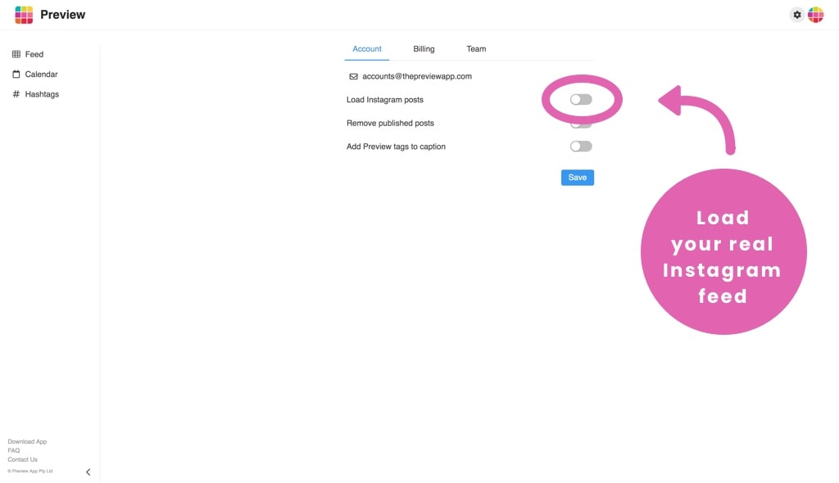The height and width of the screenshot is (483, 839).
Task: Switch to the Team tab
Action: [x=476, y=48]
